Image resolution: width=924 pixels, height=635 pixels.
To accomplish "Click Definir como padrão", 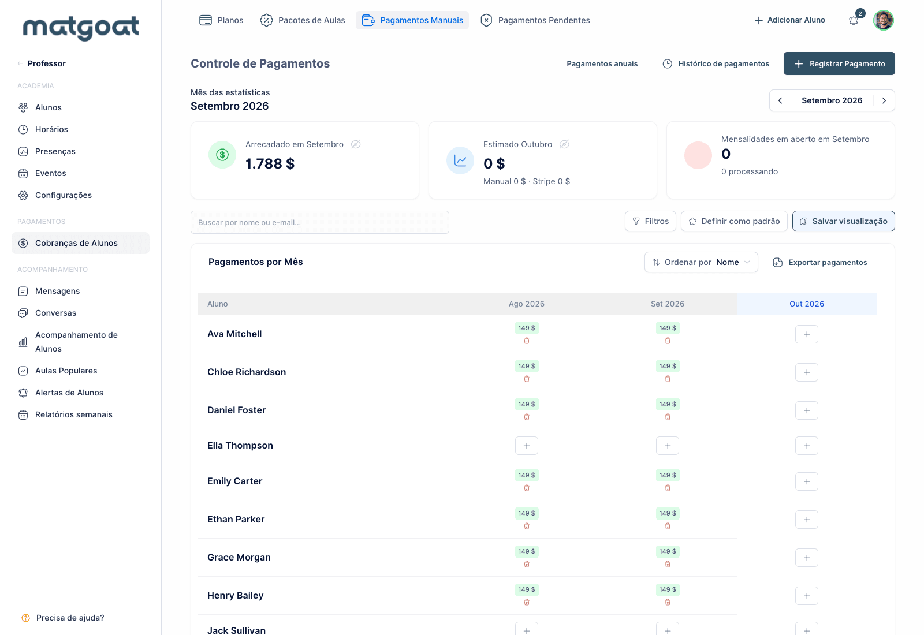I will coord(734,221).
